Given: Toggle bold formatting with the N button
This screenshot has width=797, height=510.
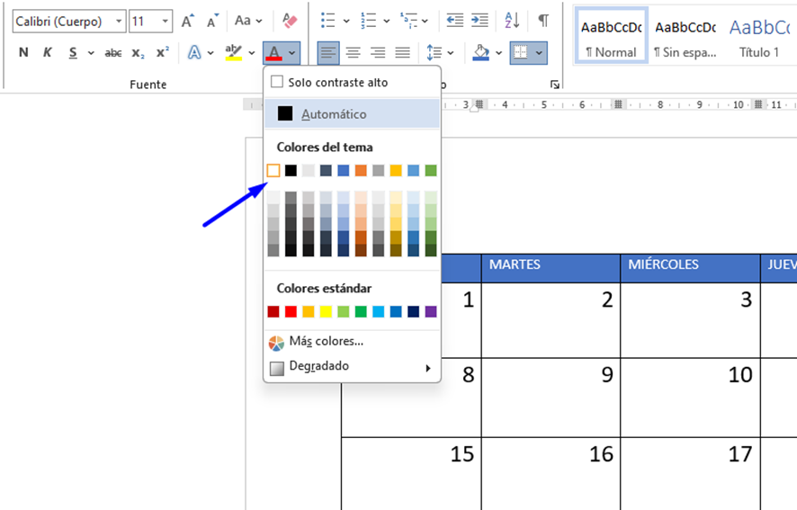Looking at the screenshot, I should [x=23, y=53].
